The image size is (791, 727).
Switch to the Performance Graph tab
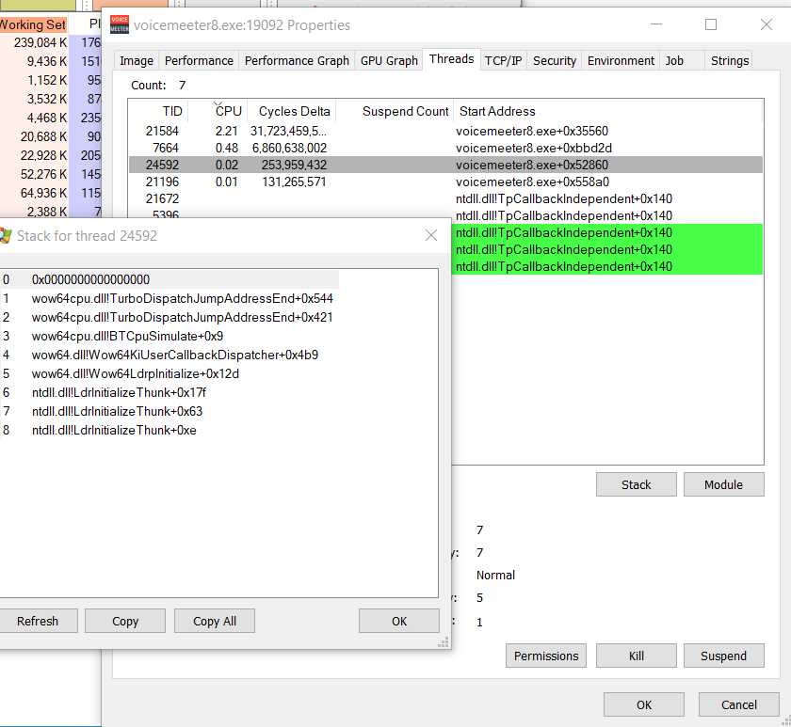(x=297, y=60)
